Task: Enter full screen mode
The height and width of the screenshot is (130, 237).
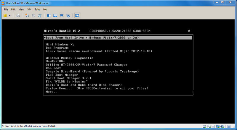Action: click(x=62, y=15)
